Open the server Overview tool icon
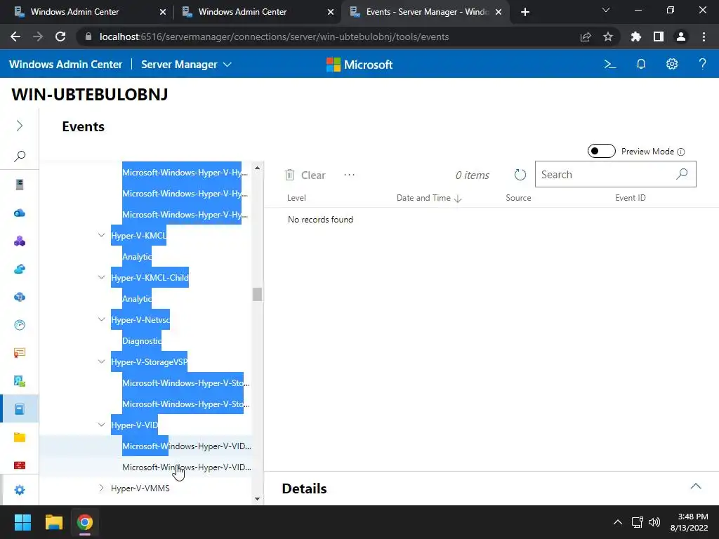 [x=19, y=185]
